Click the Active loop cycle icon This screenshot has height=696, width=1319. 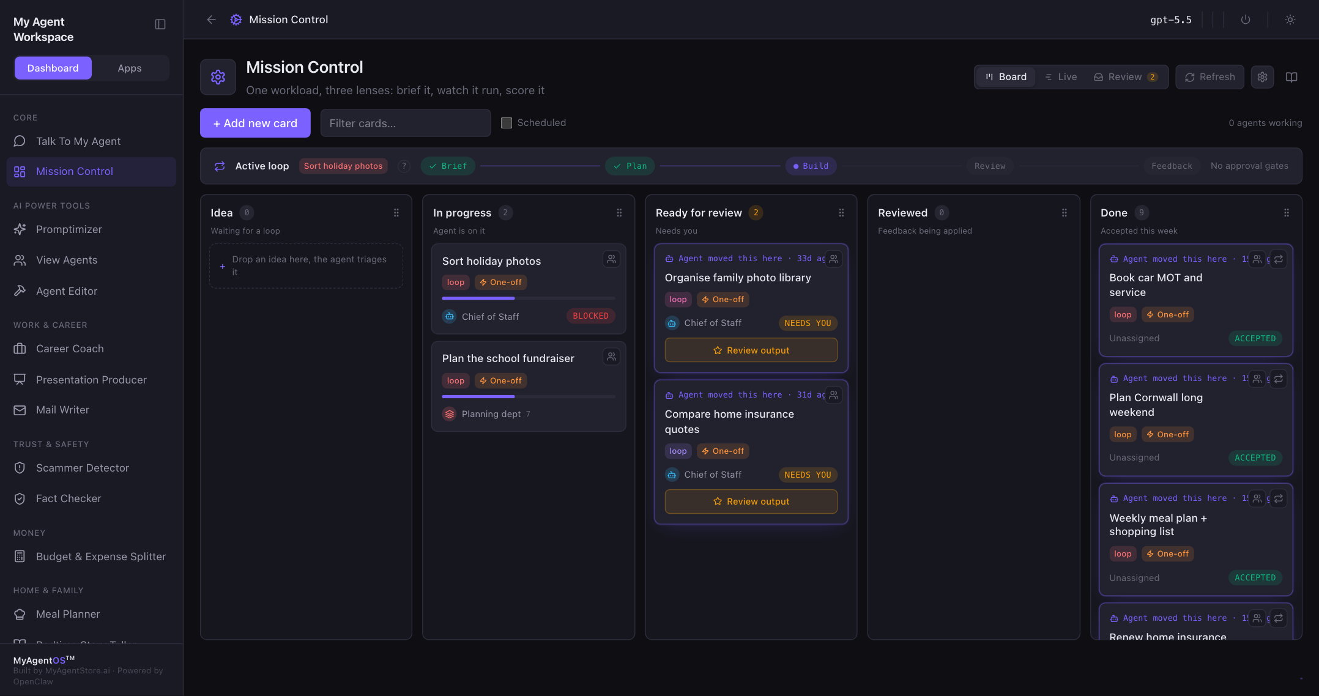220,166
